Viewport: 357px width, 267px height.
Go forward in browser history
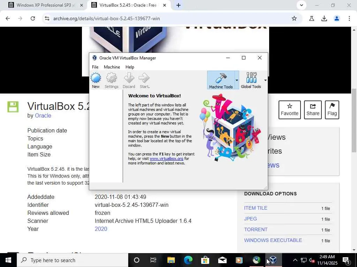tap(20, 18)
